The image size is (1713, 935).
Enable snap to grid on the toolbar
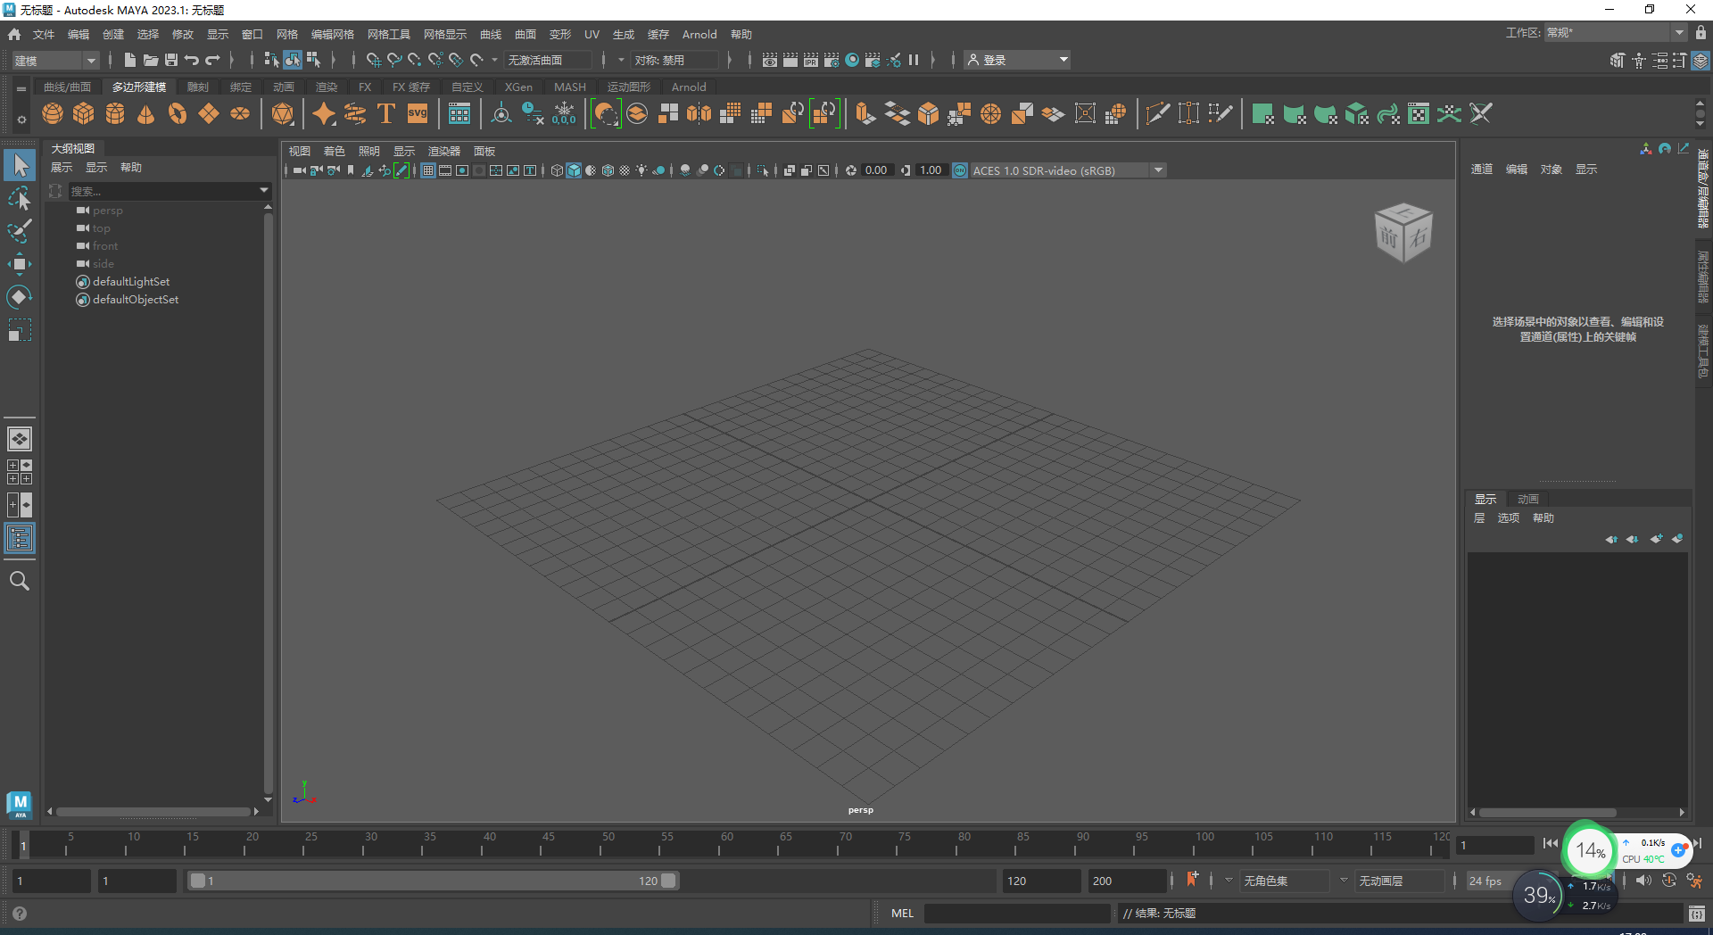[372, 60]
